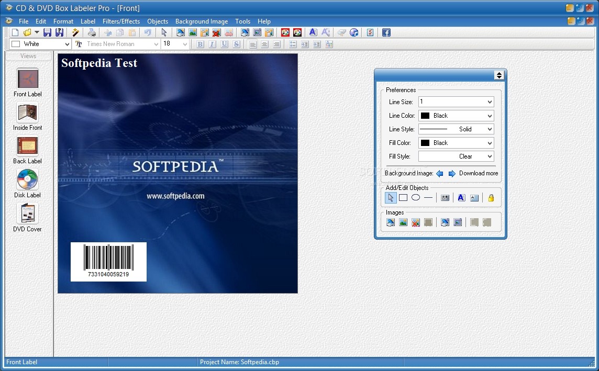
Task: Click the Facebook icon in the toolbar
Action: [x=386, y=32]
